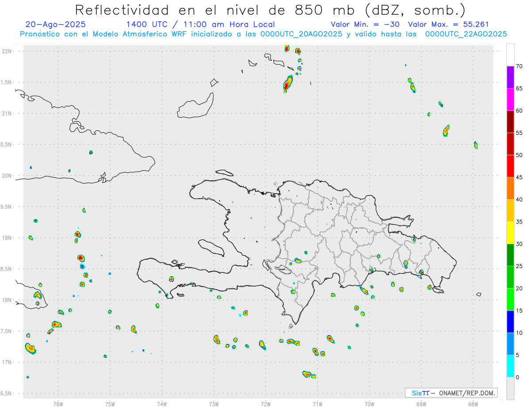Click the longitude label '71W'

[317, 404]
